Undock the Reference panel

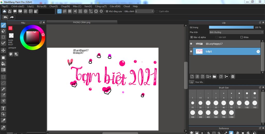coord(260,128)
